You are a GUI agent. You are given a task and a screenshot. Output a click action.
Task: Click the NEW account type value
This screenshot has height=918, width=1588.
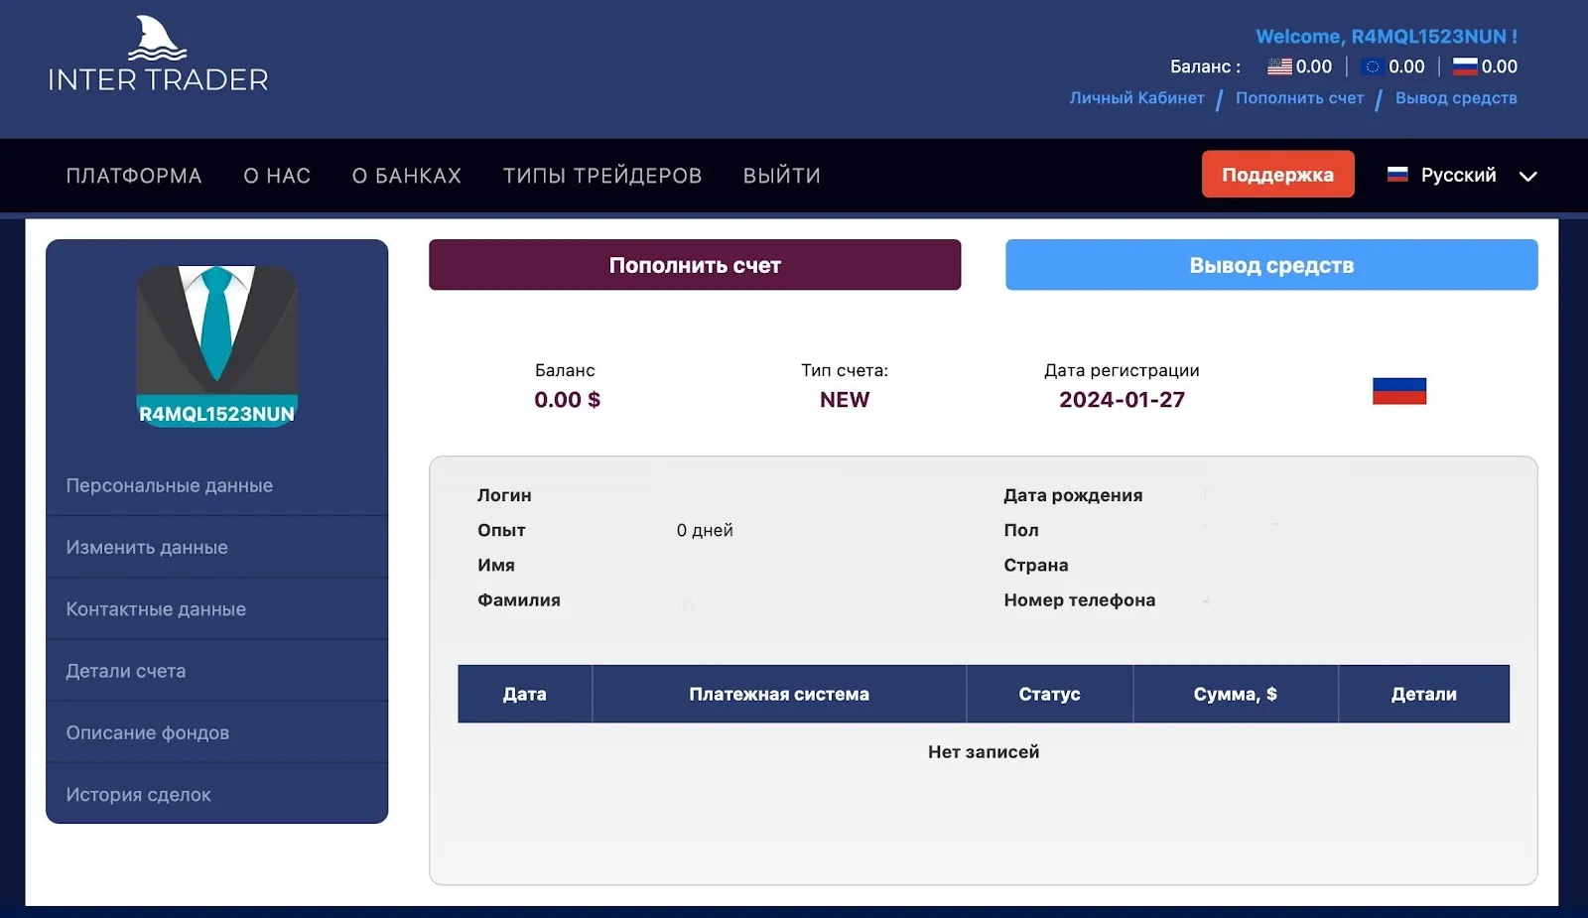pyautogui.click(x=845, y=400)
